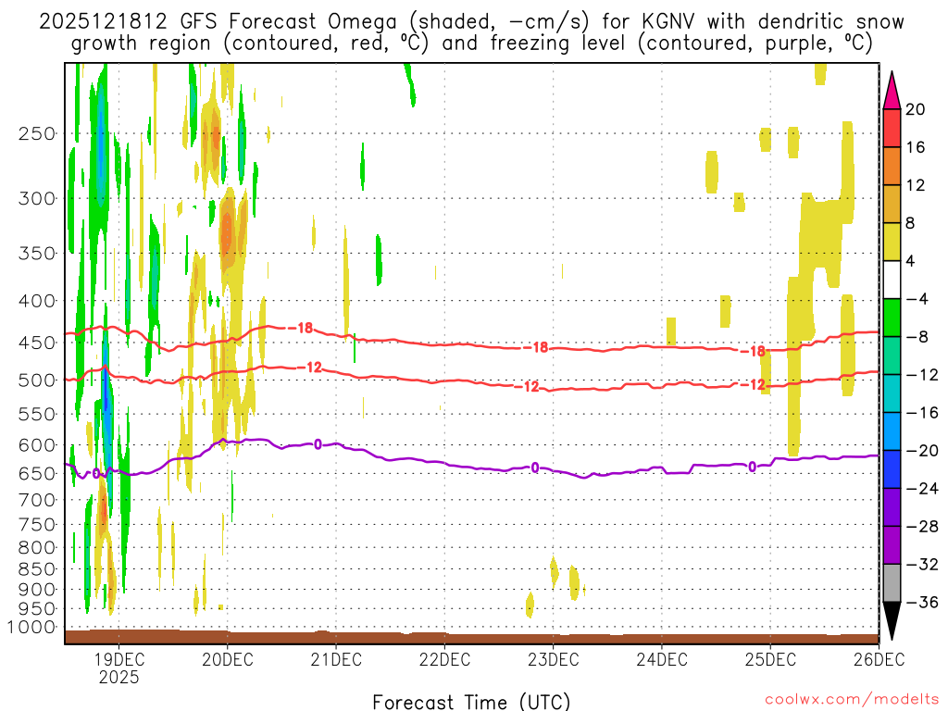Image resolution: width=948 pixels, height=711 pixels.
Task: Click the -12 contour label before 21DEC
Action: tap(309, 367)
